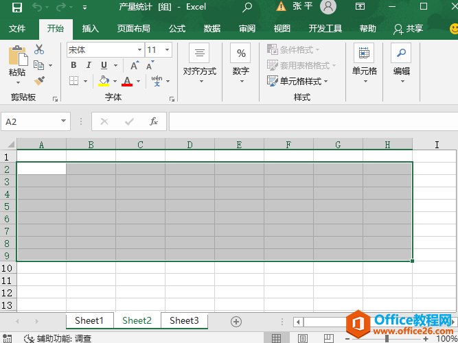Expand the Name Box dropdown arrow

pos(63,121)
